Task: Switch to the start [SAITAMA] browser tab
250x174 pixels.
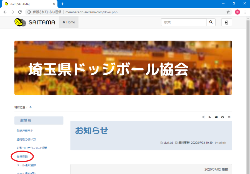Action: coord(28,4)
